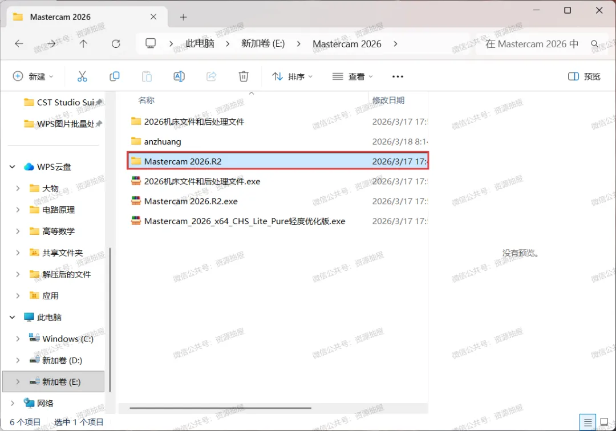616x431 pixels.
Task: Open the 新建 dropdown
Action: coord(33,76)
